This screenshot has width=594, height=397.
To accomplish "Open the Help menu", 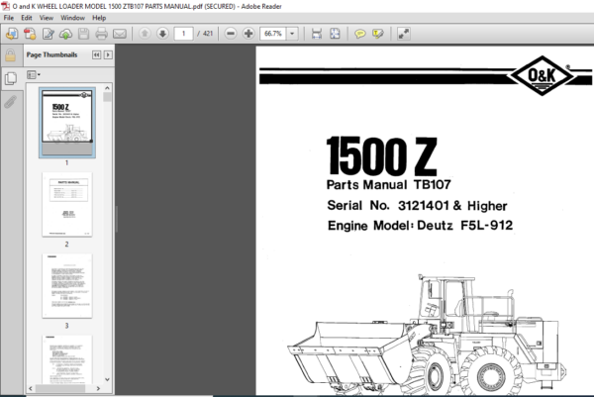I will [x=99, y=18].
